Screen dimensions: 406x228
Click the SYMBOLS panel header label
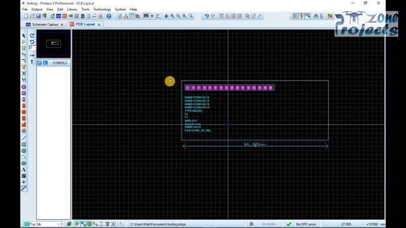[60, 63]
